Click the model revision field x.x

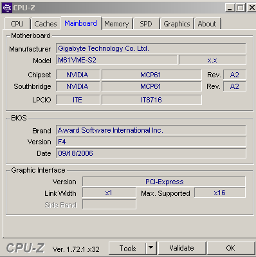[212, 60]
